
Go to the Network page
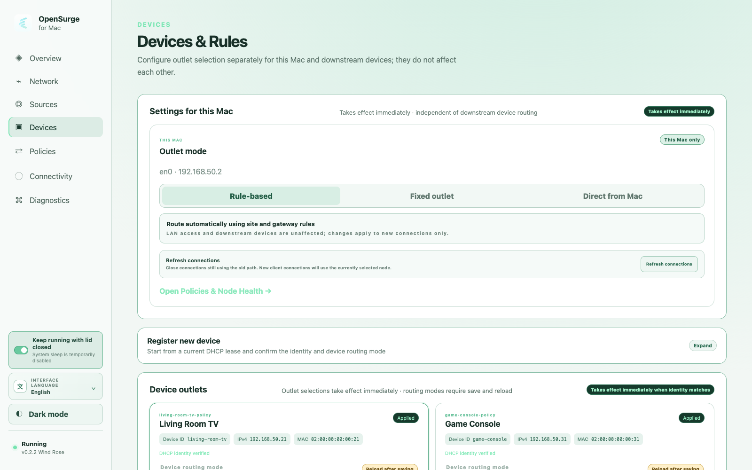pyautogui.click(x=55, y=81)
